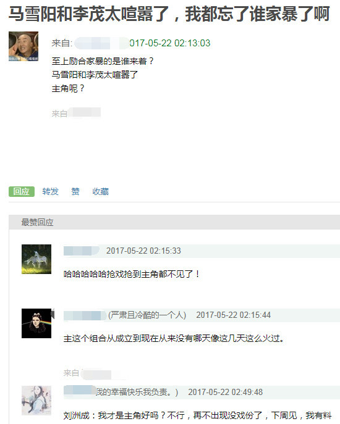Click the 赞 like link
The width and height of the screenshot is (340, 424).
coord(75,191)
